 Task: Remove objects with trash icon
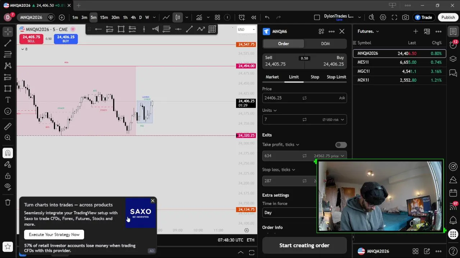8,202
